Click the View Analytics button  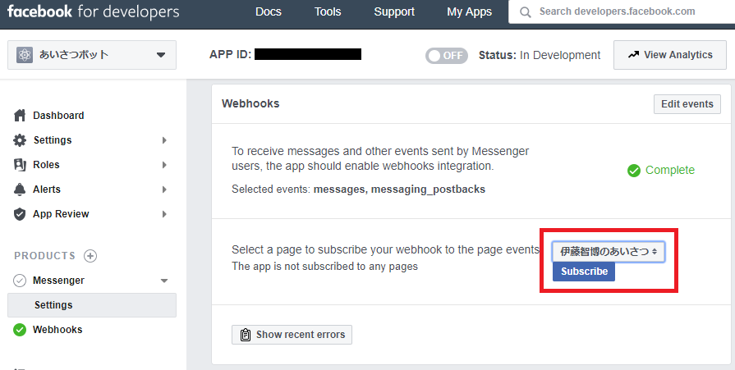670,55
